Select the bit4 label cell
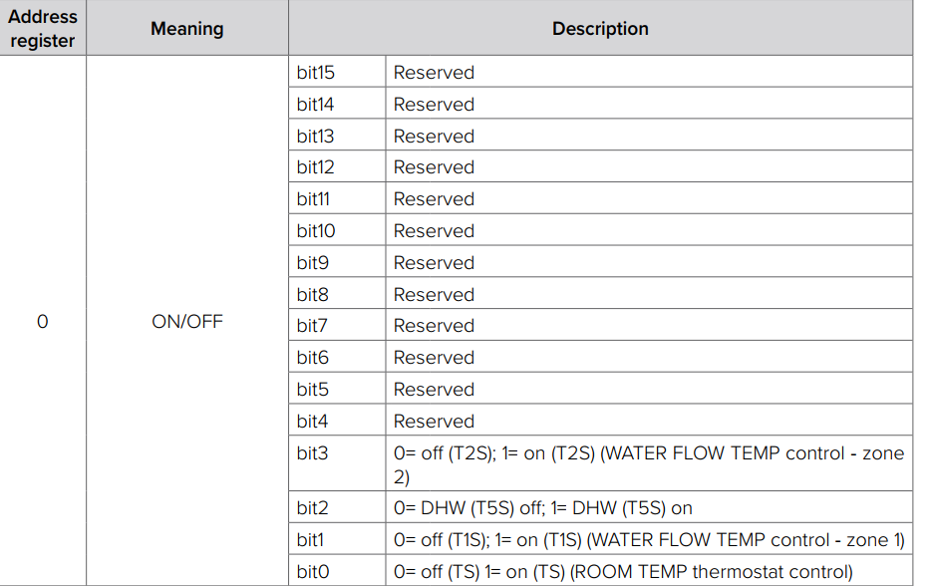This screenshot has height=586, width=936. 337,421
